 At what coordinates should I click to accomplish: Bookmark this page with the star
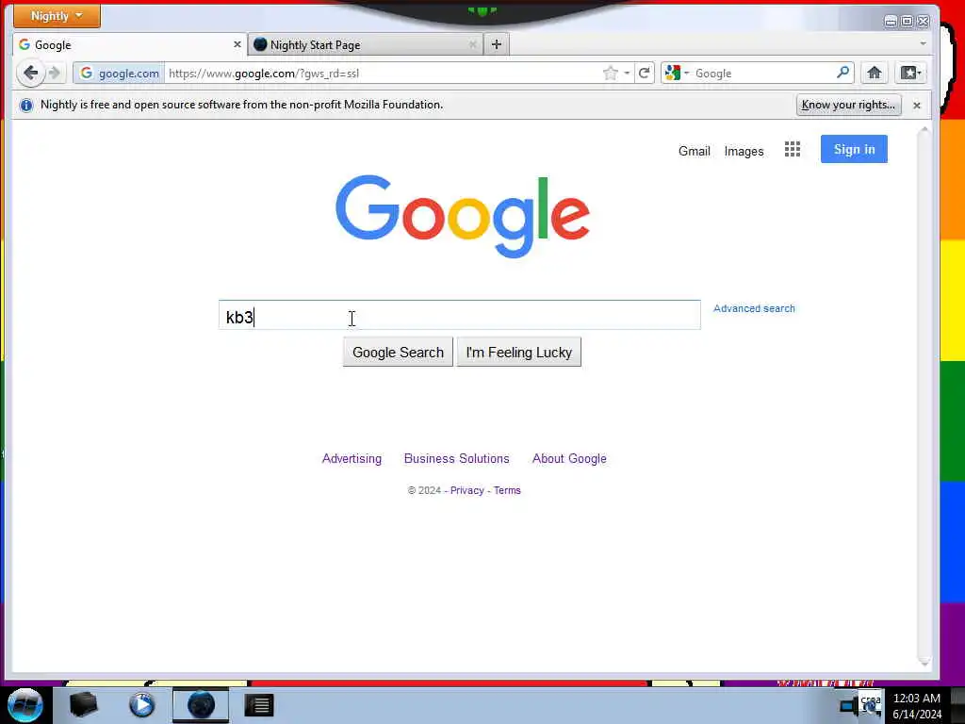[610, 74]
